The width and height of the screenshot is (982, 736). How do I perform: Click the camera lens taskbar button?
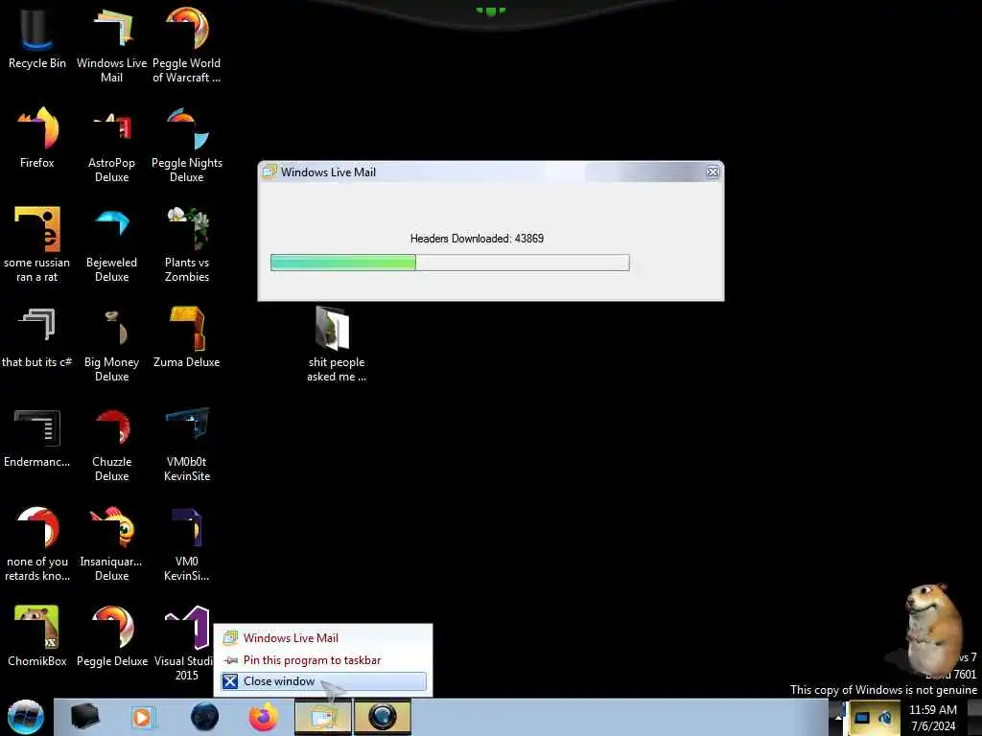[383, 717]
